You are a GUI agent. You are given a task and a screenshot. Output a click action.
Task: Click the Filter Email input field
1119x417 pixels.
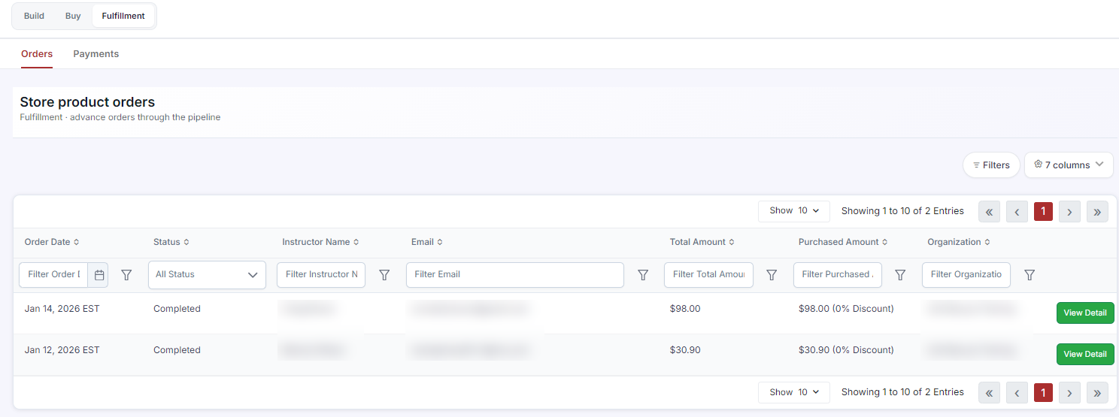point(515,275)
